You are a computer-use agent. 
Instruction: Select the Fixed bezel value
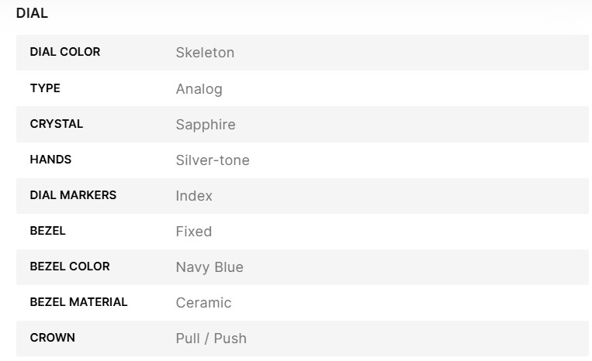coord(193,232)
